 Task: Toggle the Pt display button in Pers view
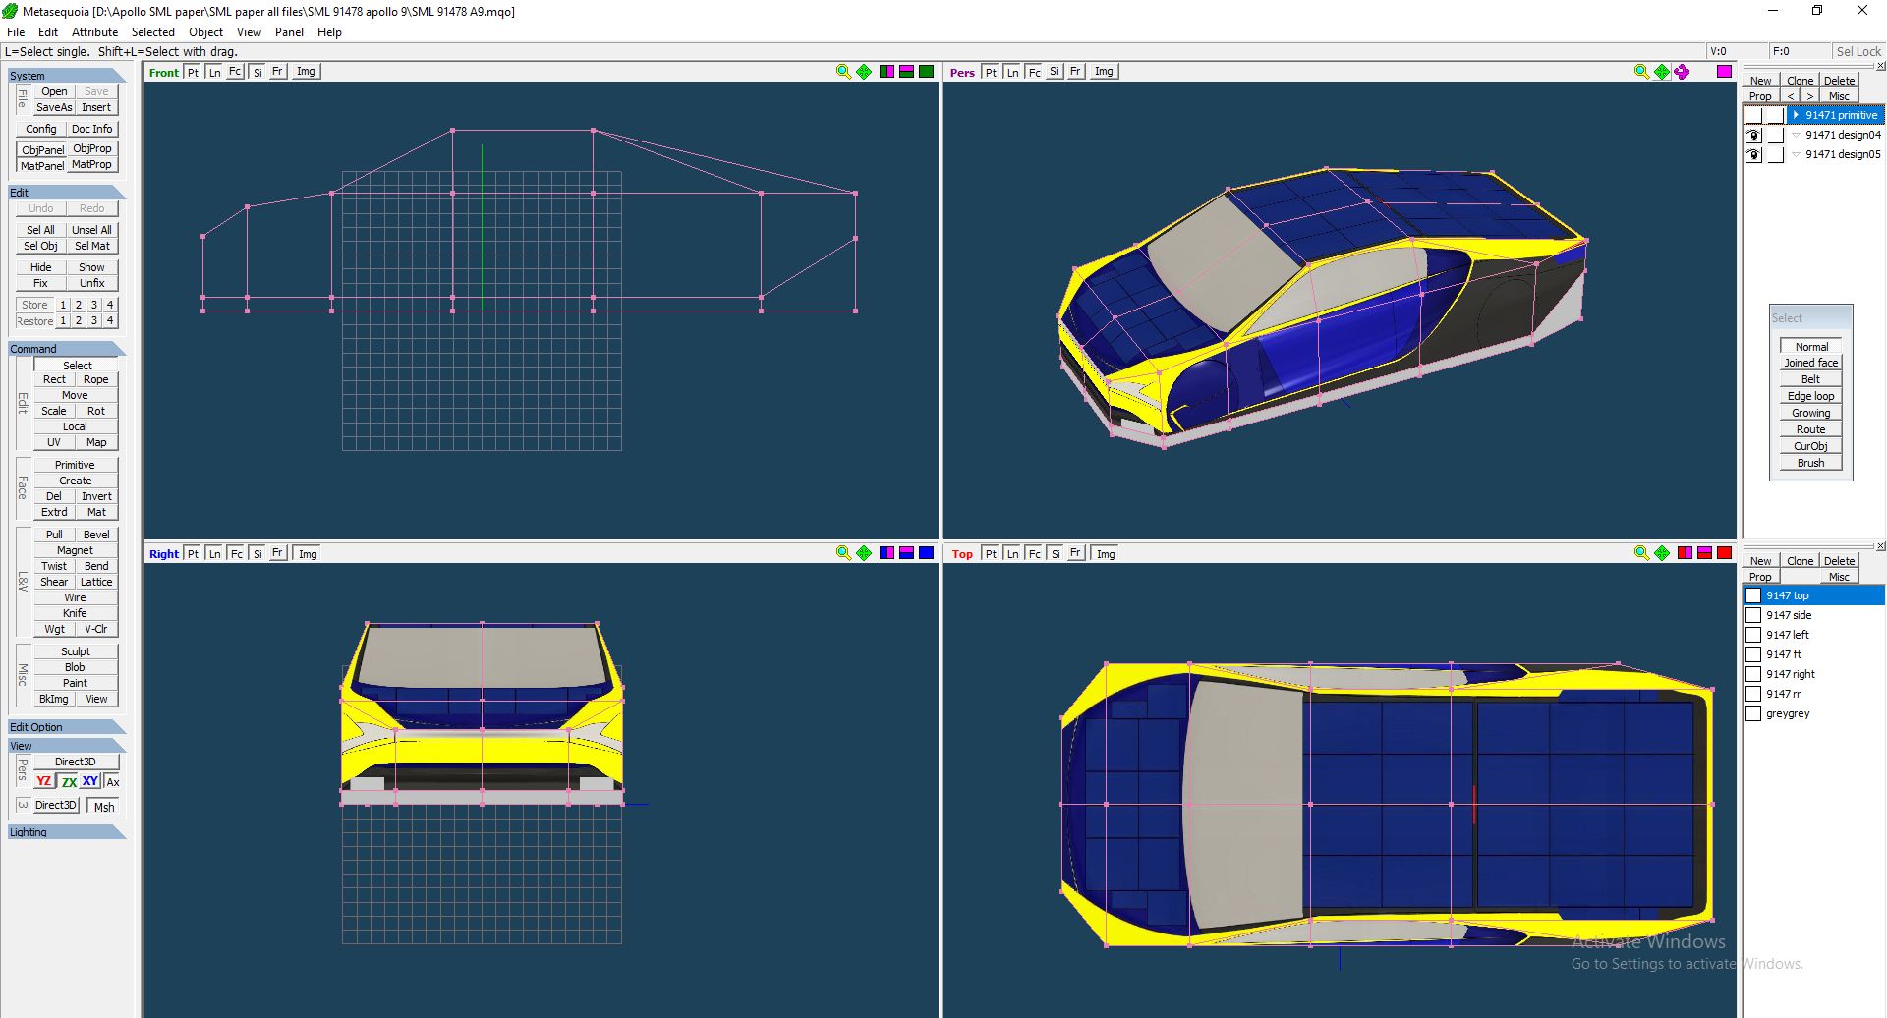pyautogui.click(x=991, y=72)
